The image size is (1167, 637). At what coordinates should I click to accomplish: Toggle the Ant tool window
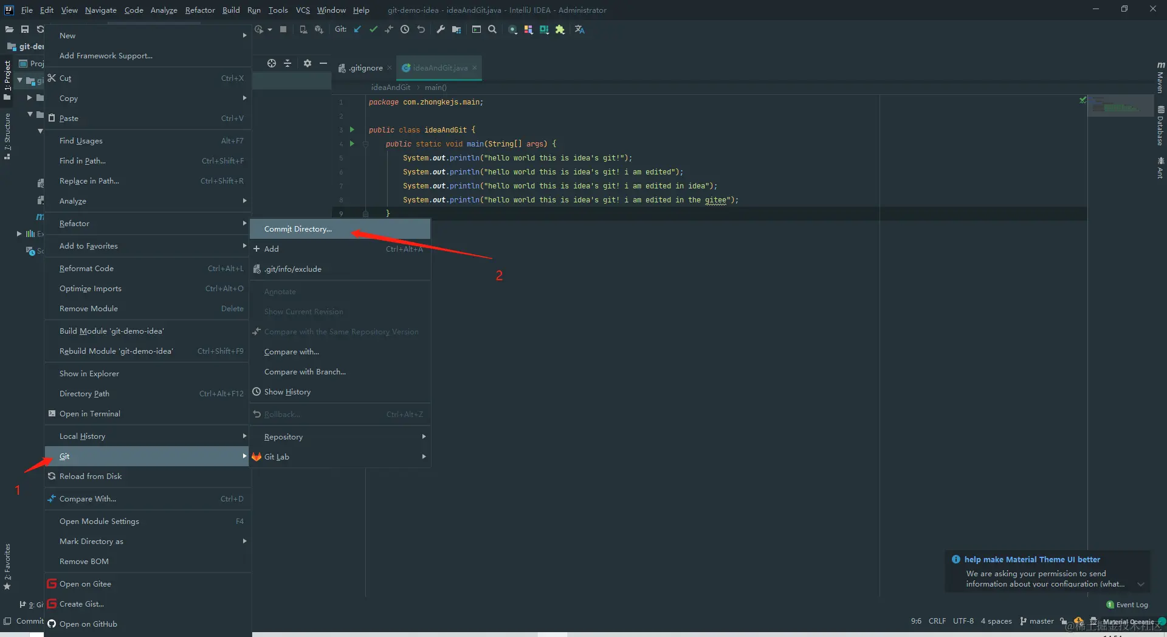[1160, 168]
